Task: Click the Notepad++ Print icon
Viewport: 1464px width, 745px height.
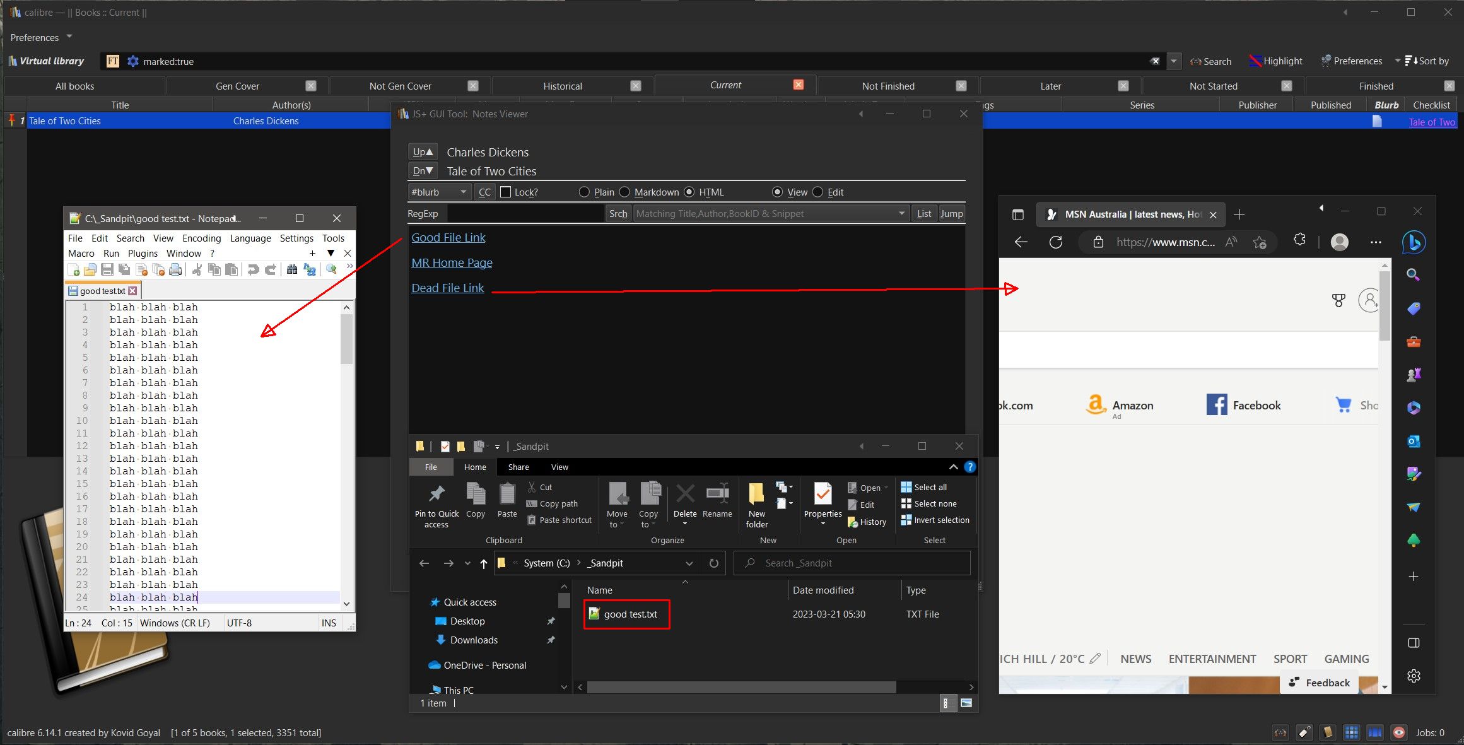Action: click(x=175, y=270)
